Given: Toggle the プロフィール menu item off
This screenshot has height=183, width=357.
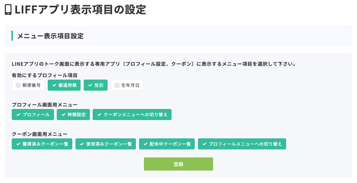Looking at the screenshot, I should click(33, 115).
